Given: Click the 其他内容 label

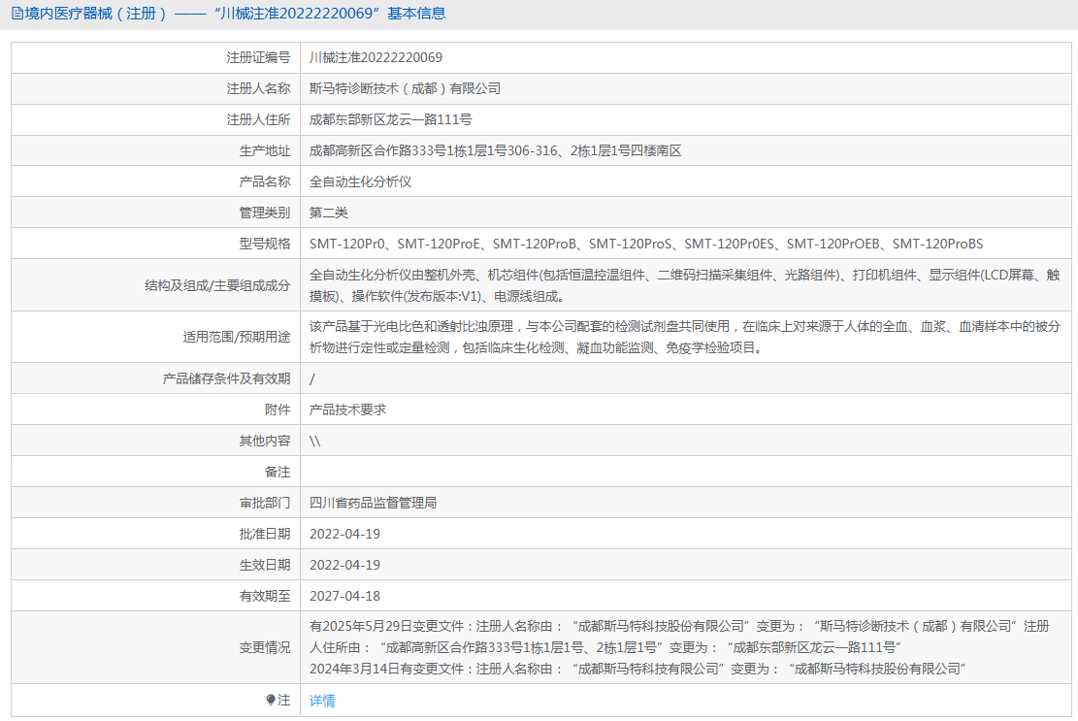Looking at the screenshot, I should point(265,441).
